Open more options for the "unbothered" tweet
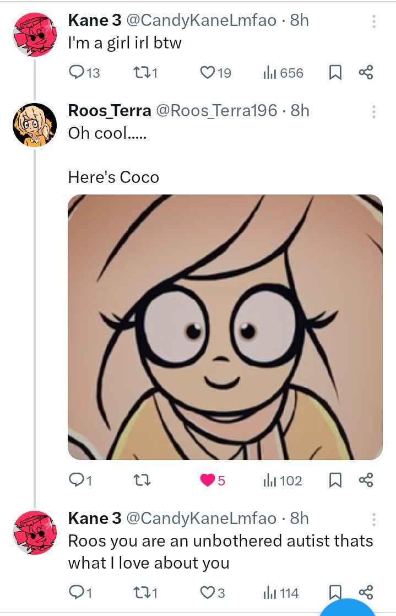 click(x=373, y=520)
